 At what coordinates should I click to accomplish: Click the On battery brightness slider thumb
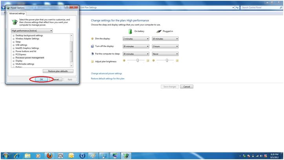137,60
